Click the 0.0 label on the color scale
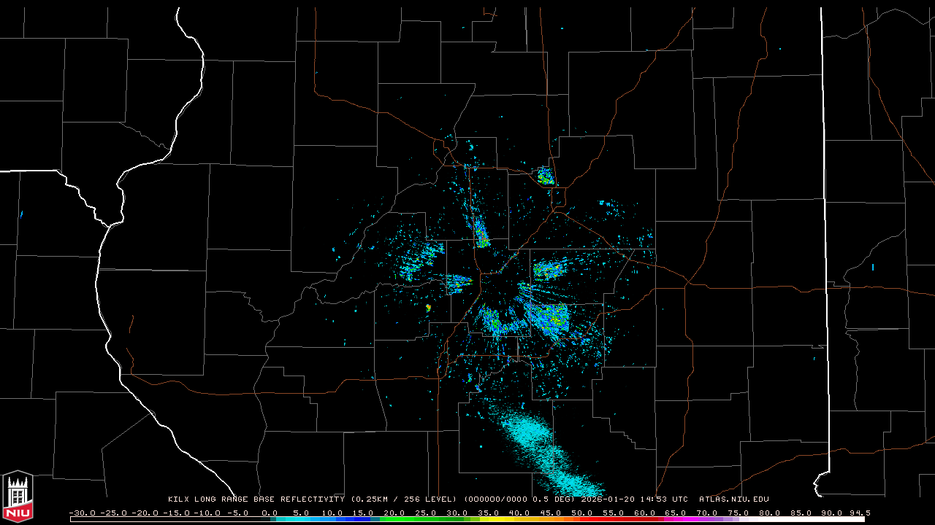The height and width of the screenshot is (525, 935). [270, 513]
